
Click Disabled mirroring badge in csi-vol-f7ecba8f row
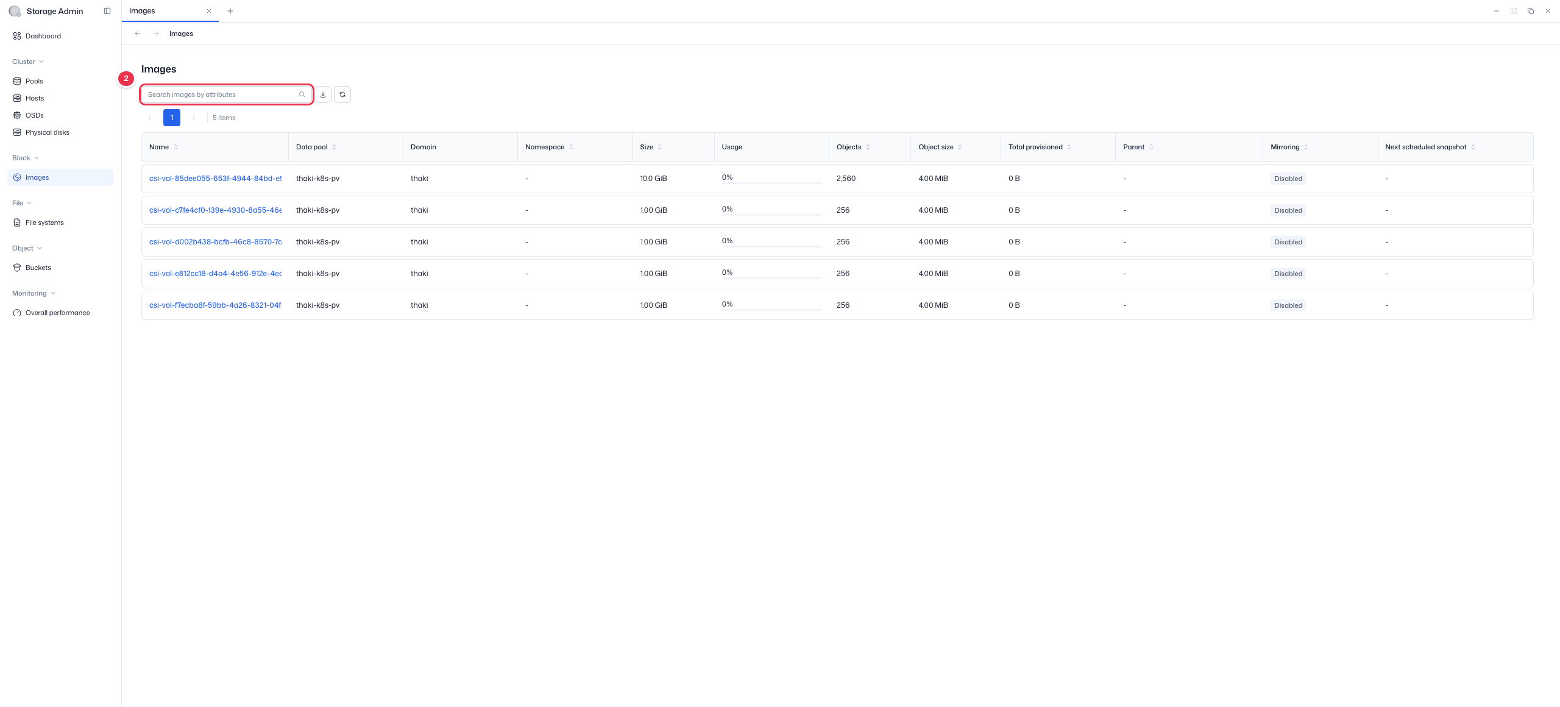pyautogui.click(x=1288, y=305)
